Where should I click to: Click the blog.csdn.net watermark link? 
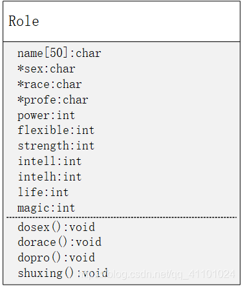(x=156, y=274)
